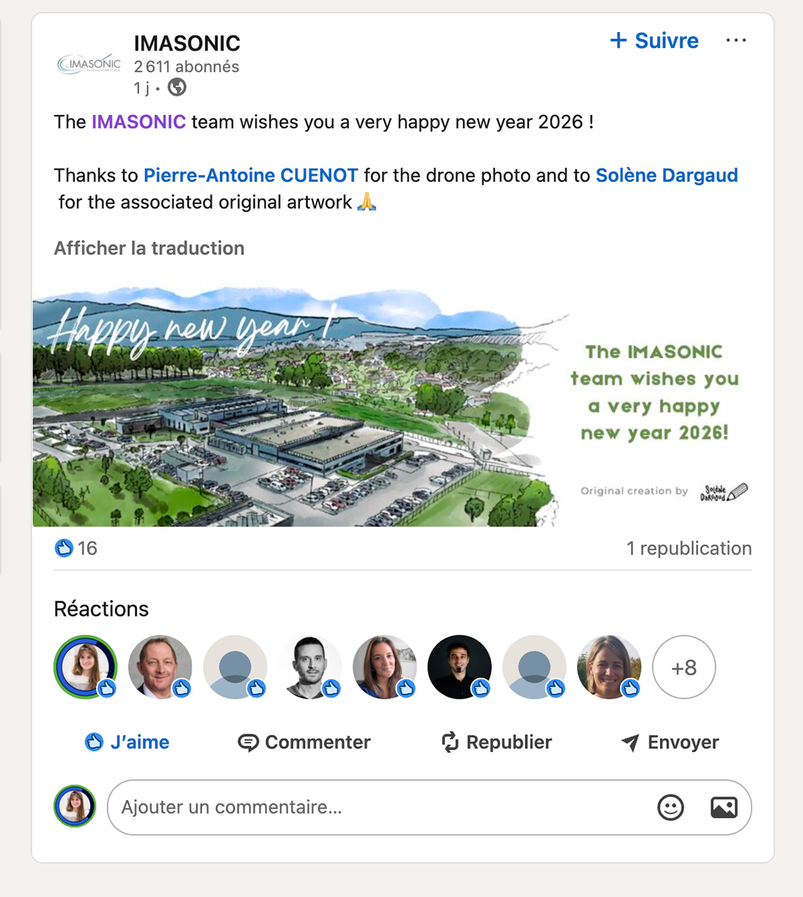Open reactor avatar of man in suit
Image resolution: width=803 pixels, height=897 pixels.
161,667
